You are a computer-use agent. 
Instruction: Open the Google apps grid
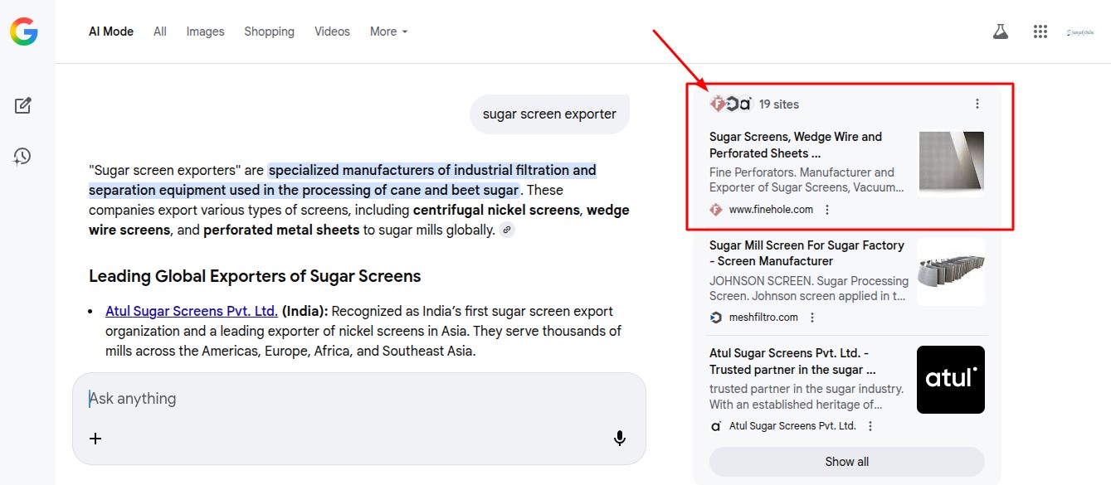pyautogui.click(x=1040, y=32)
